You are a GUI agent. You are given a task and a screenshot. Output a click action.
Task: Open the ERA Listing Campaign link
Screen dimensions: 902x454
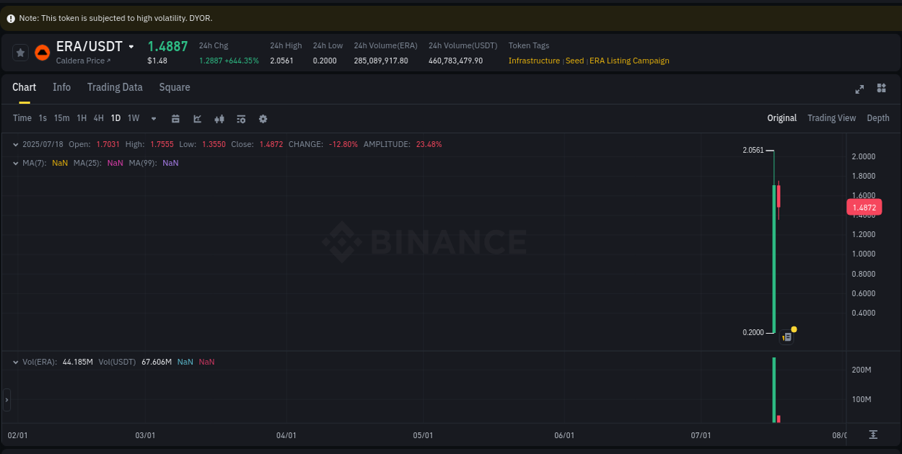pyautogui.click(x=629, y=61)
